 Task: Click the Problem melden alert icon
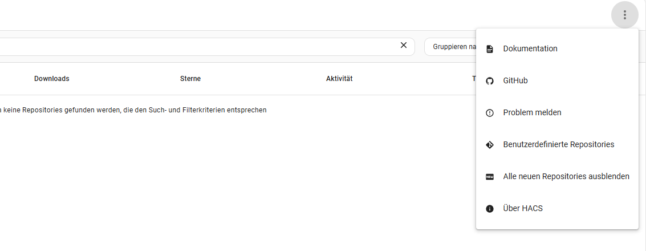489,113
